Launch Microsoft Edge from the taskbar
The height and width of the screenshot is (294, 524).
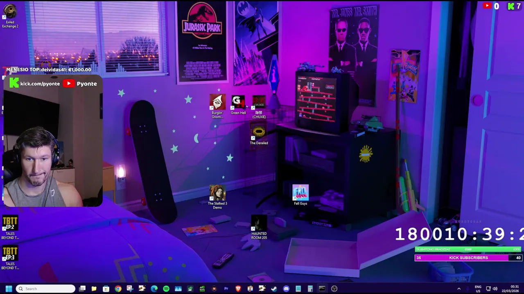[x=154, y=289]
